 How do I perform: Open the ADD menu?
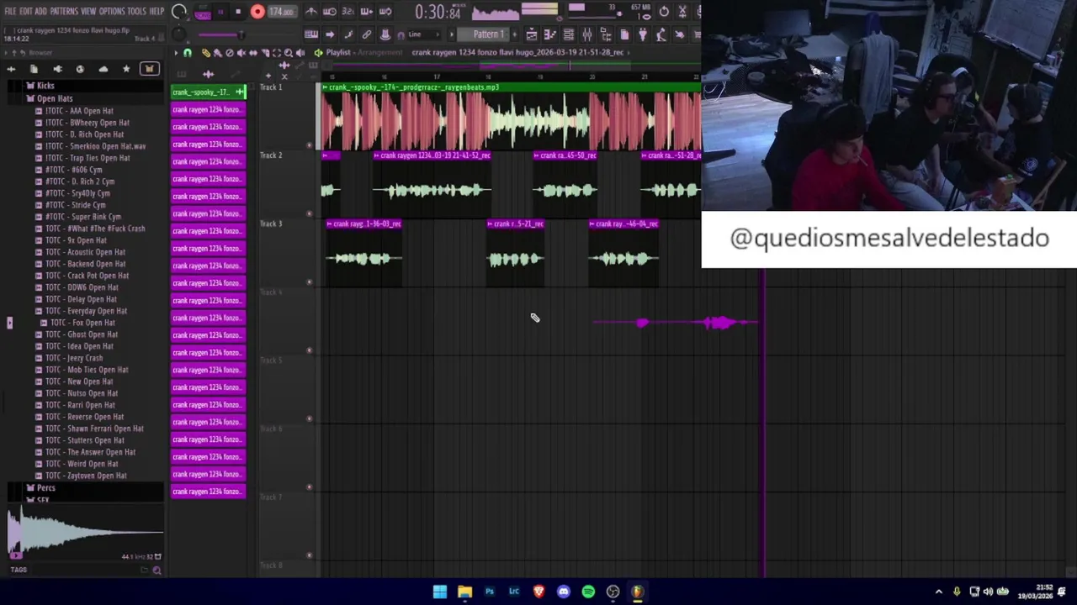(x=40, y=11)
